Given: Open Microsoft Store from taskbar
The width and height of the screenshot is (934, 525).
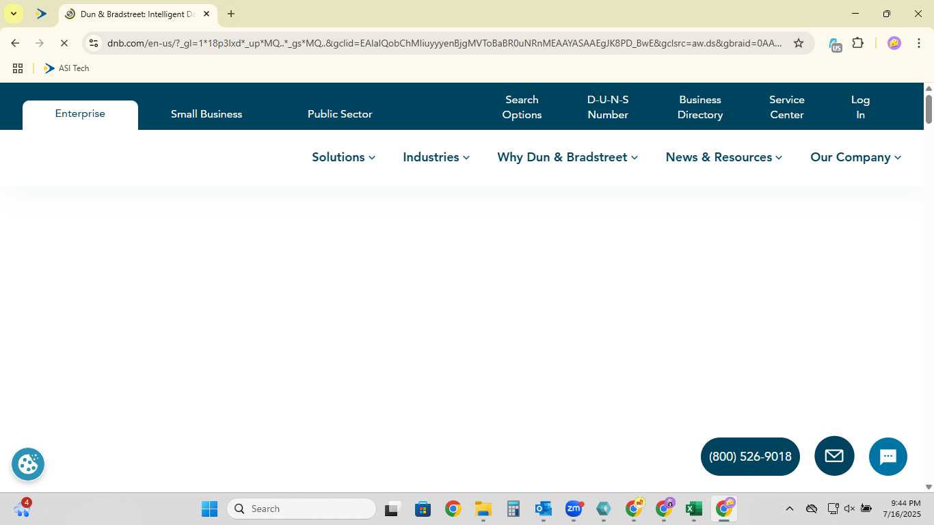Looking at the screenshot, I should click(423, 509).
